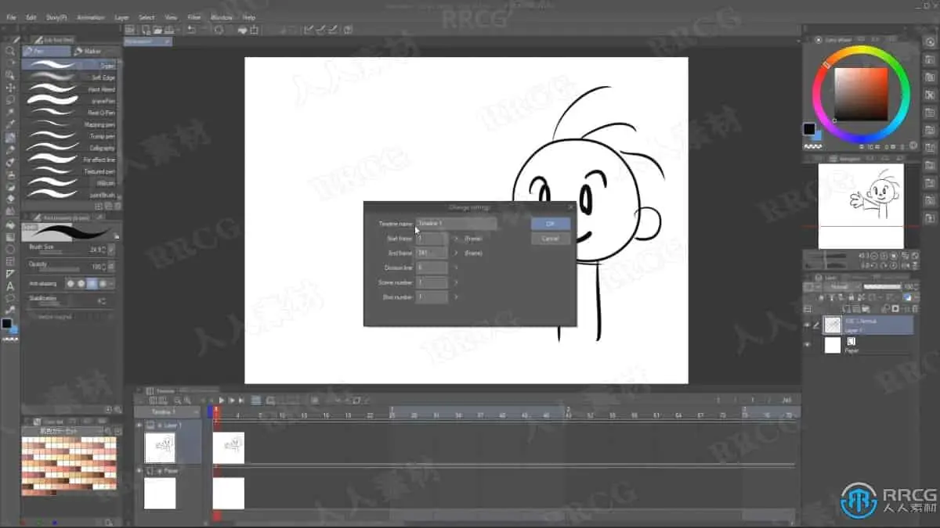This screenshot has width=940, height=528.
Task: Expand the End frame options arrow
Action: coord(456,253)
